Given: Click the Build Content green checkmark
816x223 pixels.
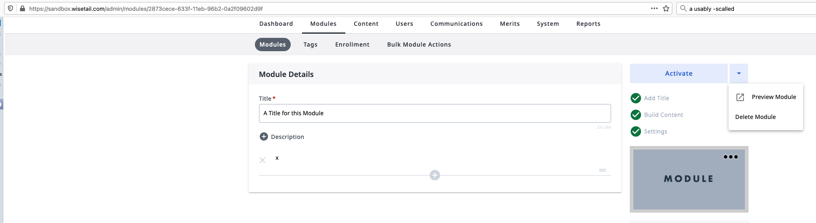Looking at the screenshot, I should [x=636, y=115].
